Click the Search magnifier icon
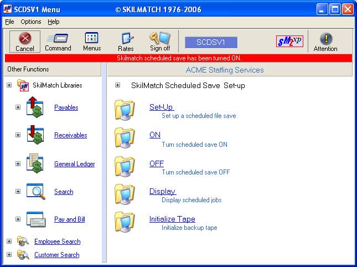 coord(36,191)
